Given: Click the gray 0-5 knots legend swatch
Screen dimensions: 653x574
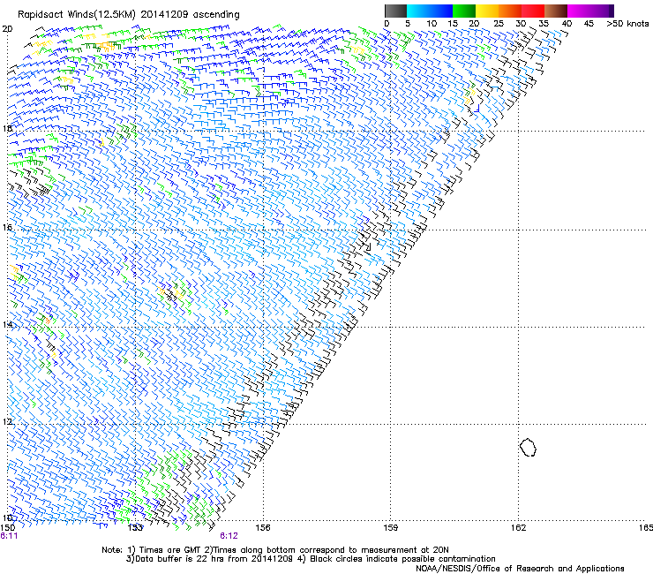Looking at the screenshot, I should pos(395,11).
